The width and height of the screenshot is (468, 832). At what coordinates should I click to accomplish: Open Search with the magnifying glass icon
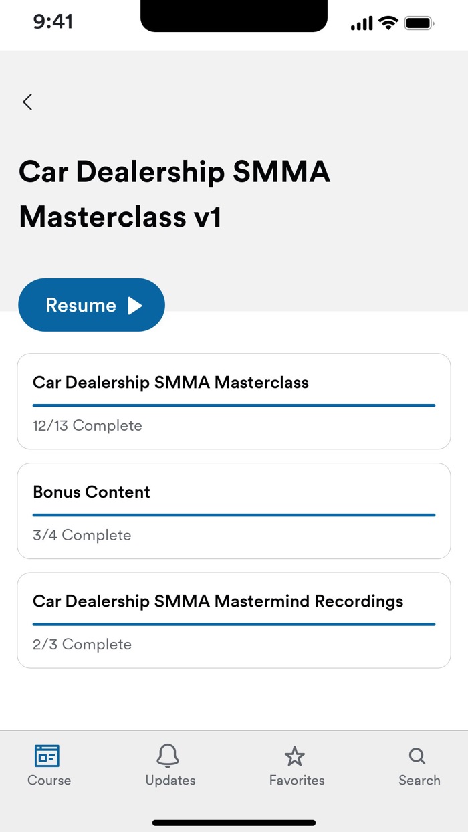click(417, 755)
